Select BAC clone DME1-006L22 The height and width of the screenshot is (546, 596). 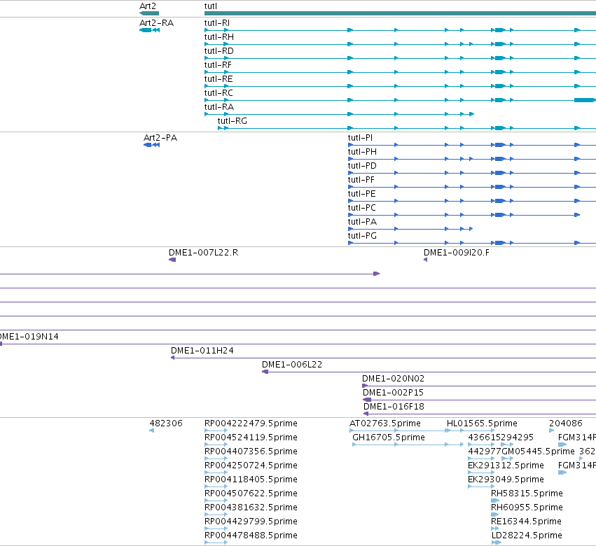[x=292, y=365]
